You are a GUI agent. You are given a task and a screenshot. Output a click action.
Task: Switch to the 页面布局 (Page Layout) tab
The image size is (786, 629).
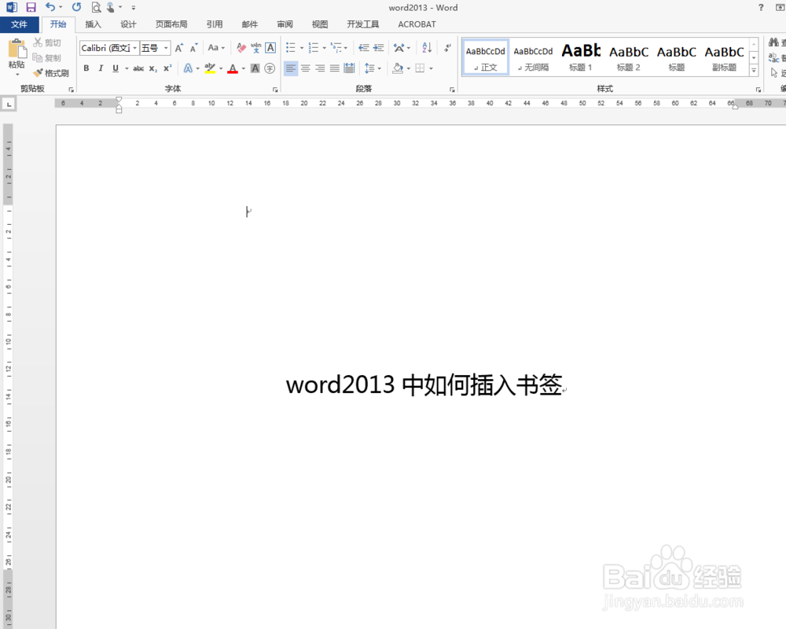click(171, 24)
